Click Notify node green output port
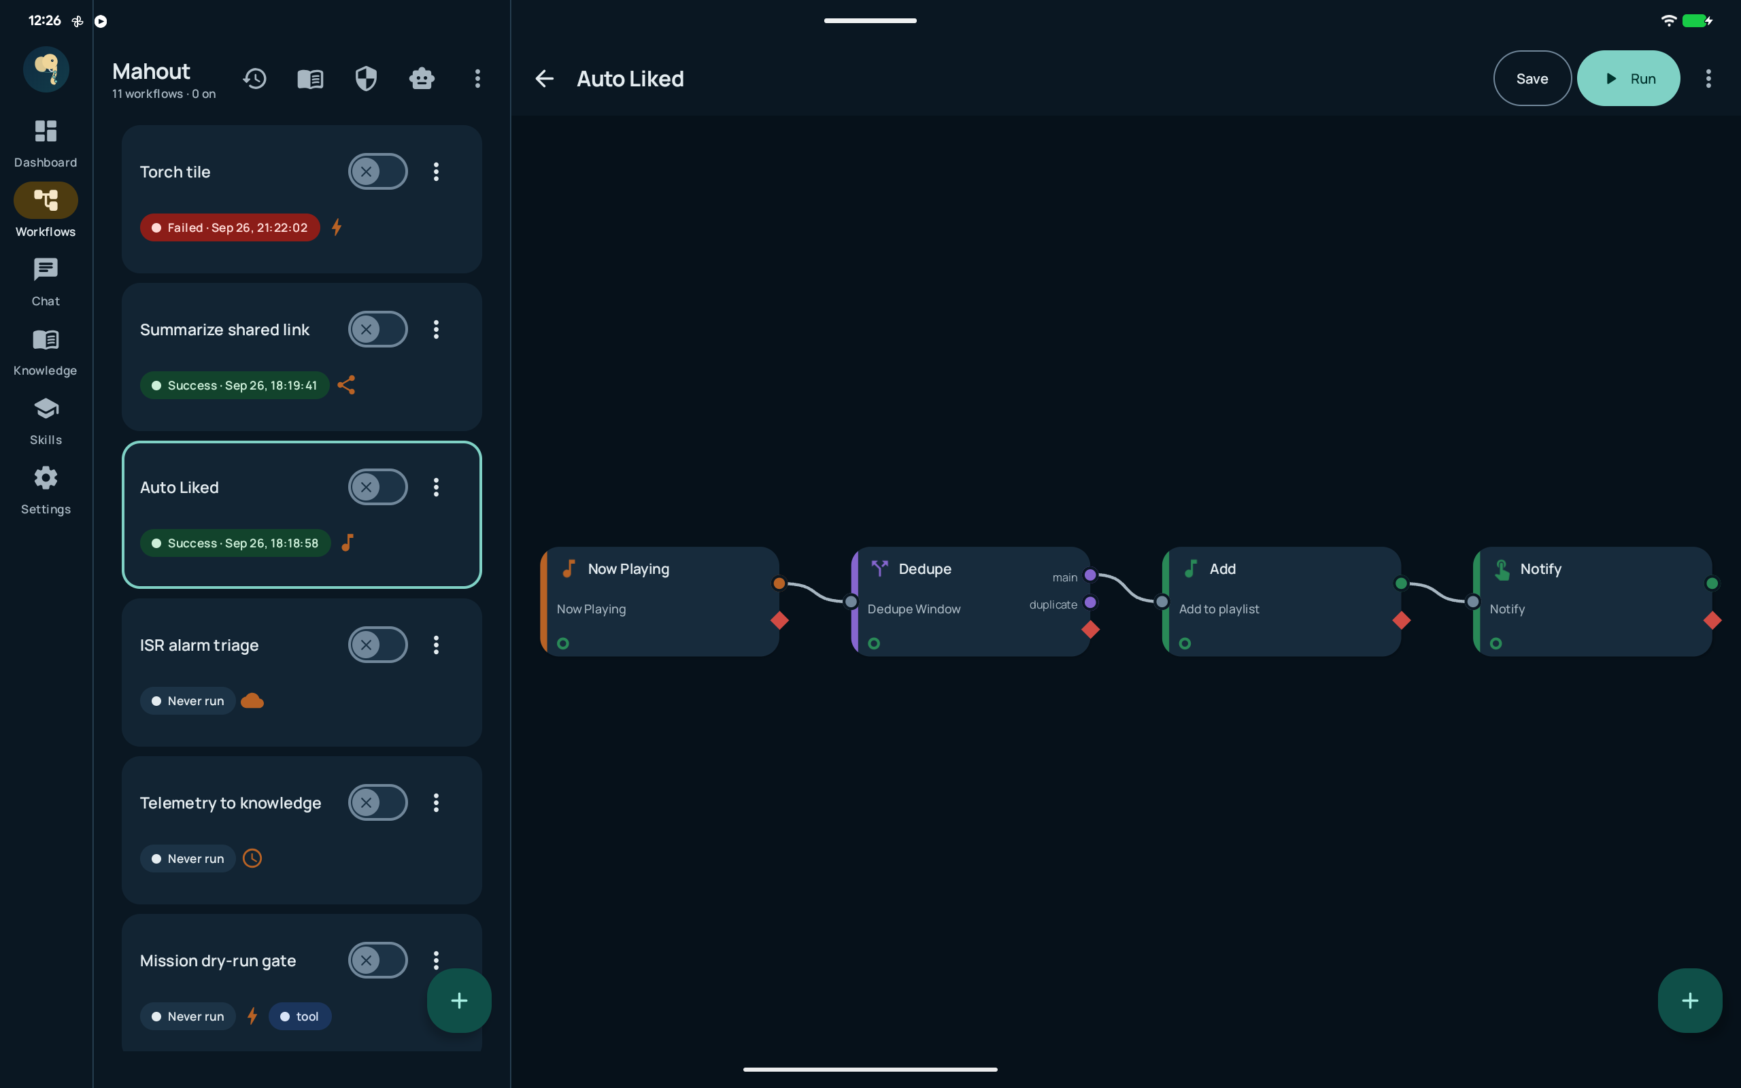The image size is (1741, 1088). tap(1712, 583)
